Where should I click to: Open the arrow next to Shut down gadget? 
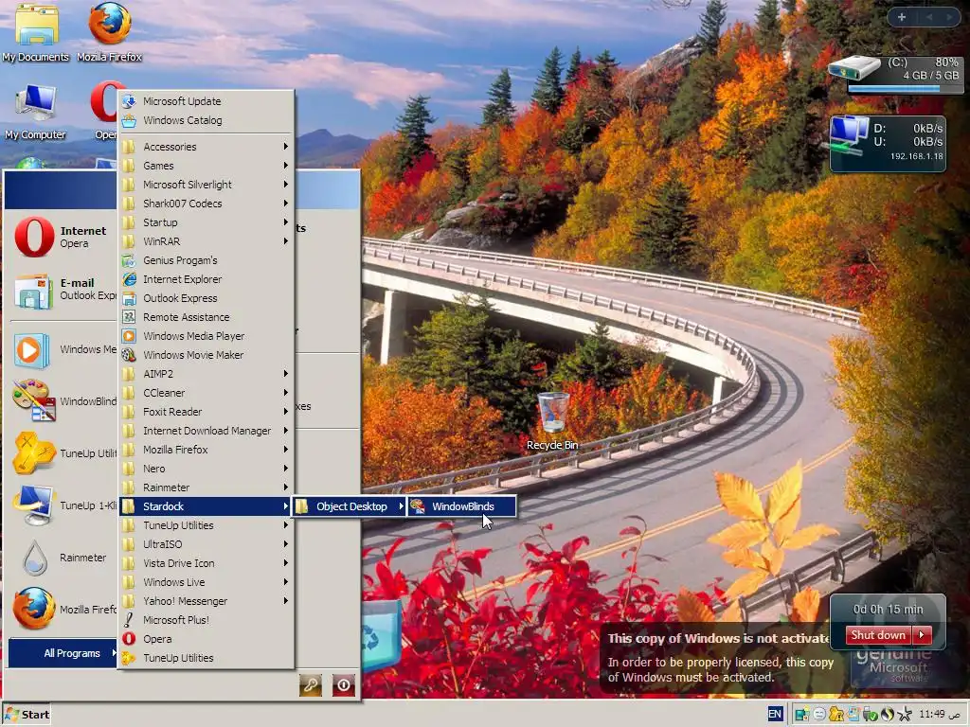(x=923, y=635)
